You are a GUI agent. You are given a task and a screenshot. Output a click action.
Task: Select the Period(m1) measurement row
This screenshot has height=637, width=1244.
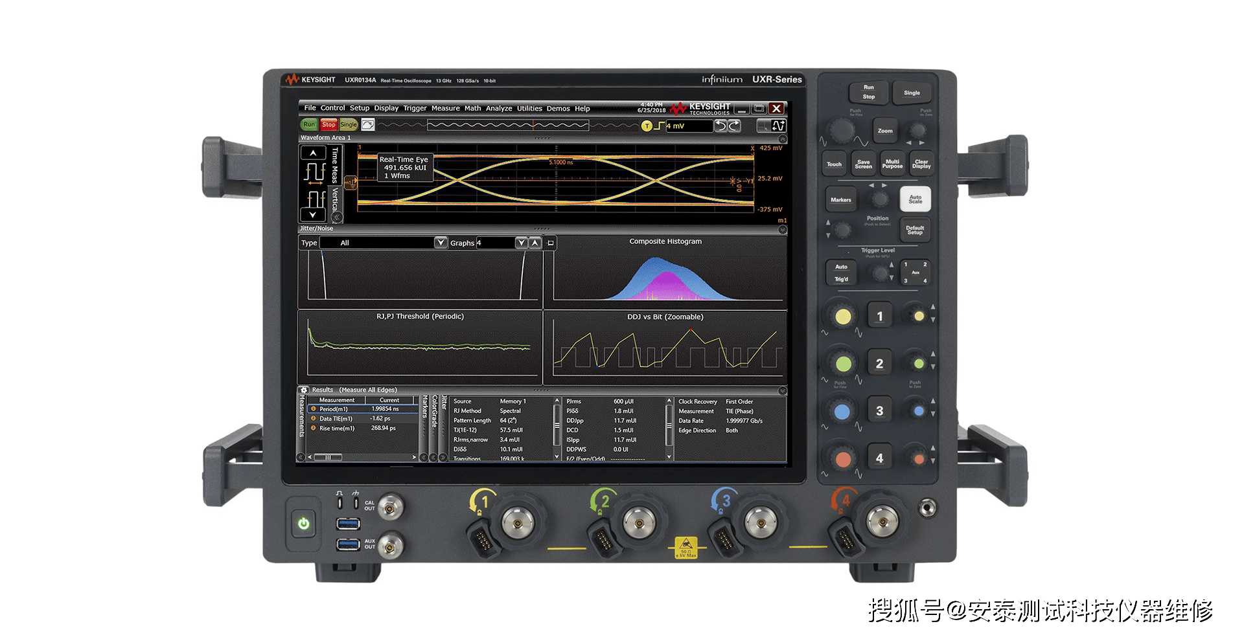tap(363, 409)
